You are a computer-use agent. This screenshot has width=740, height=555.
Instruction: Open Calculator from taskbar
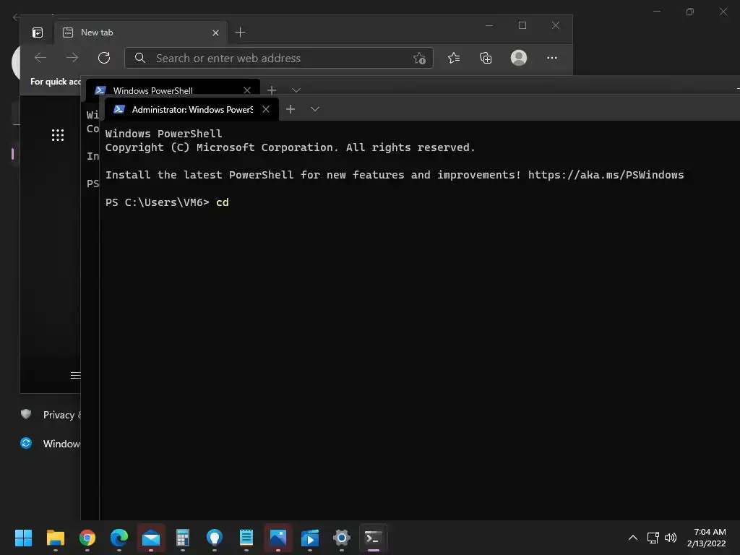point(183,538)
